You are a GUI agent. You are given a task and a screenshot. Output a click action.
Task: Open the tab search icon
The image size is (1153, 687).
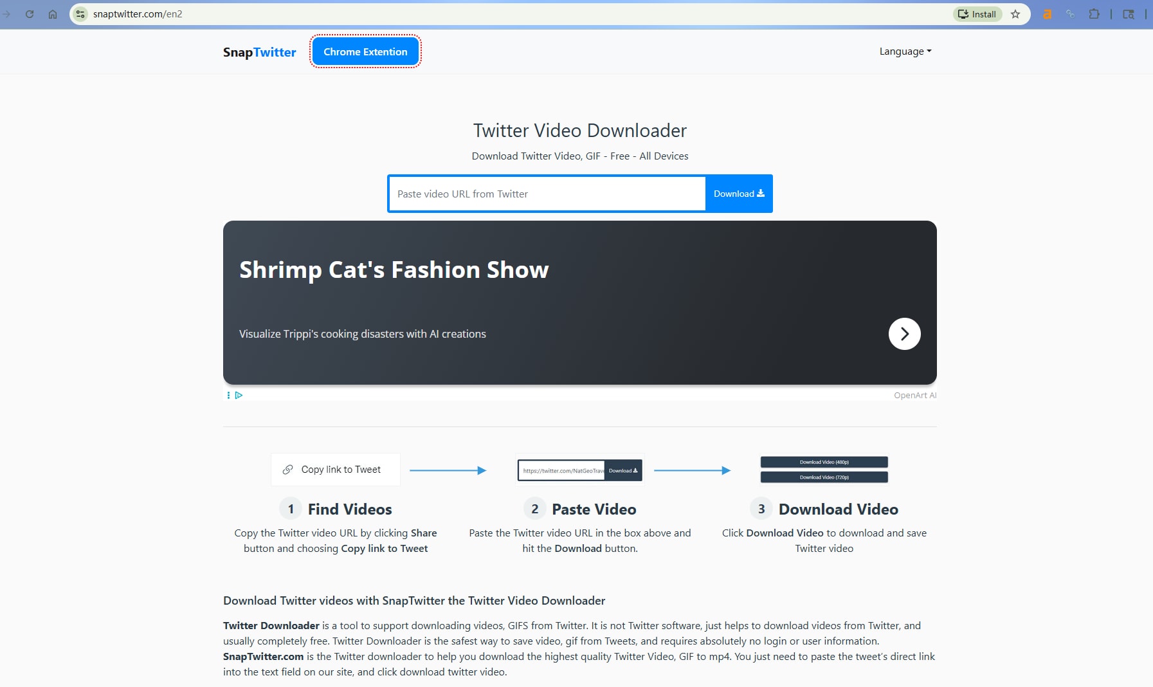point(1129,14)
